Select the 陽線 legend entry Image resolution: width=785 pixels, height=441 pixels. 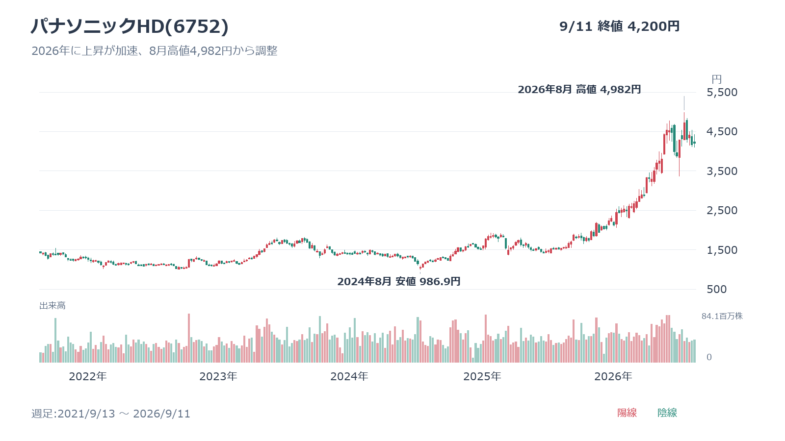click(x=627, y=413)
